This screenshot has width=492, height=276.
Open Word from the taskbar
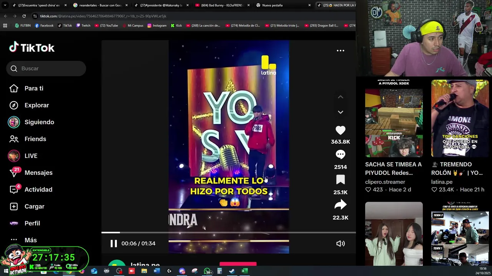[x=156, y=271]
